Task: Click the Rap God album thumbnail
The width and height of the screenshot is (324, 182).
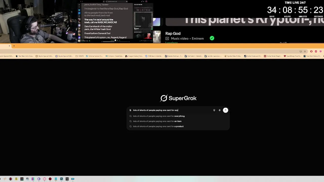Action: [157, 37]
